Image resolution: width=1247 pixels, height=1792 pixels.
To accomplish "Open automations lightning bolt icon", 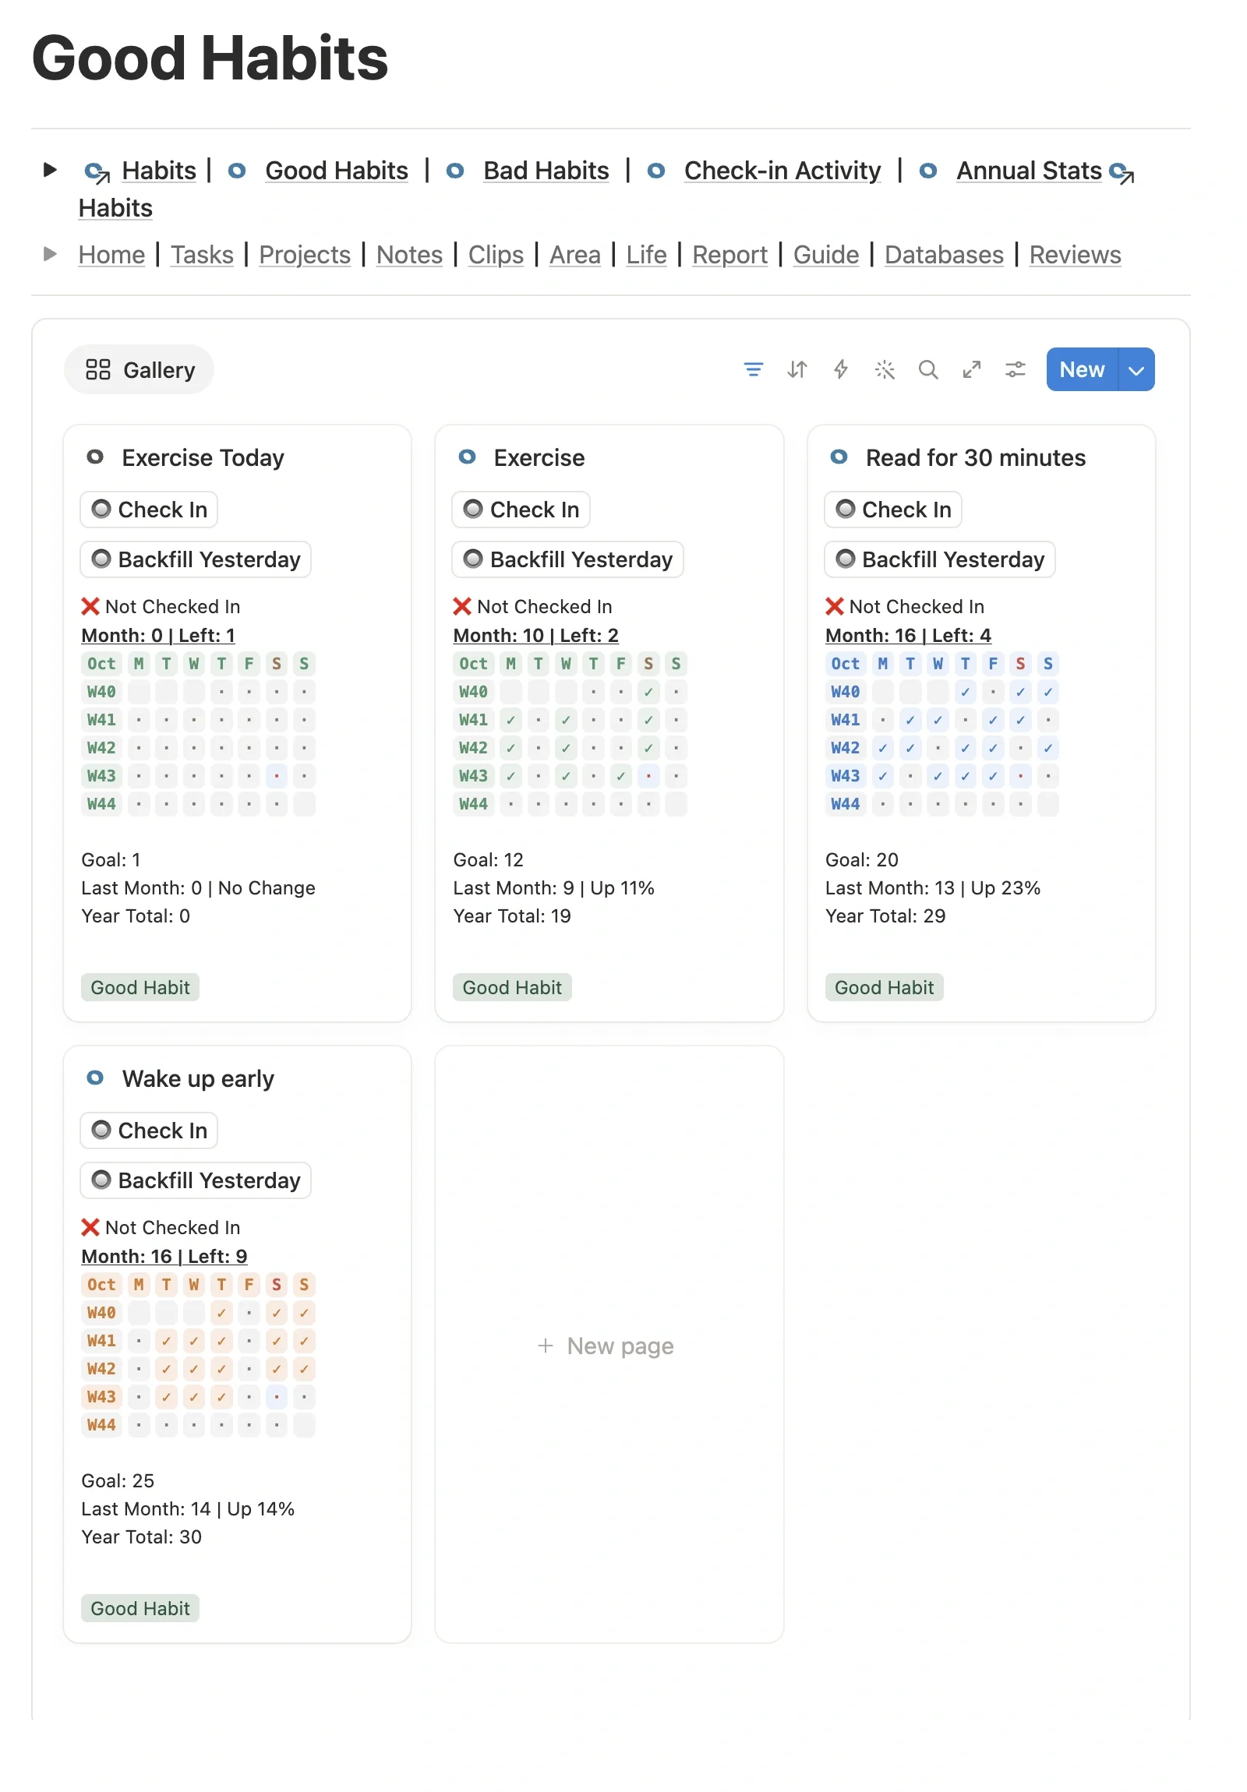I will point(840,369).
